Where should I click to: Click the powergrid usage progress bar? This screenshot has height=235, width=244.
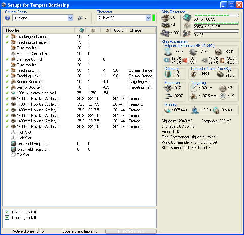click(216, 23)
